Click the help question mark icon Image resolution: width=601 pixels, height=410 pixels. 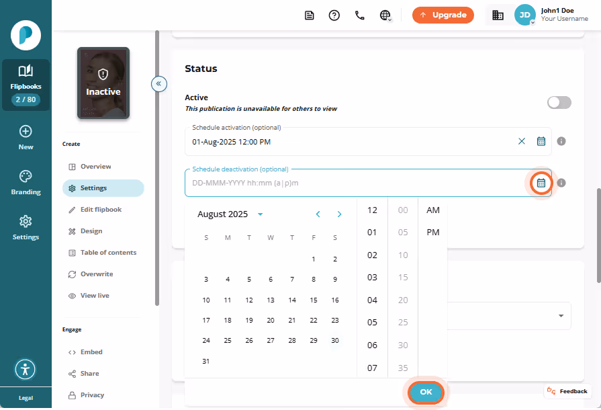point(334,15)
